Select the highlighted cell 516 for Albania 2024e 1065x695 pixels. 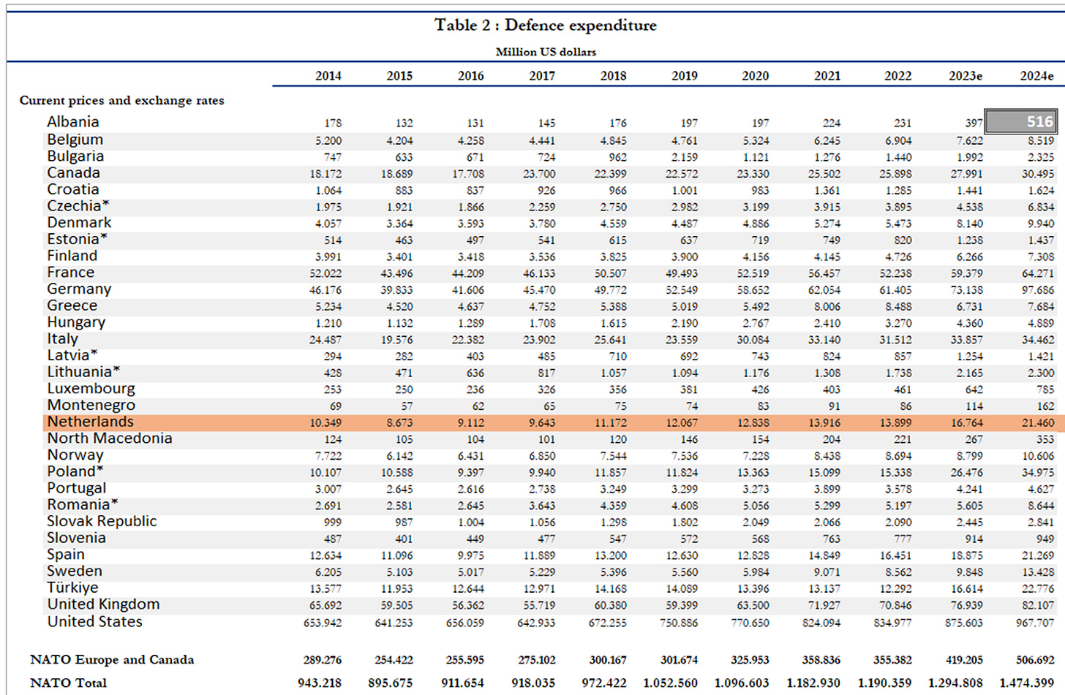[1021, 121]
